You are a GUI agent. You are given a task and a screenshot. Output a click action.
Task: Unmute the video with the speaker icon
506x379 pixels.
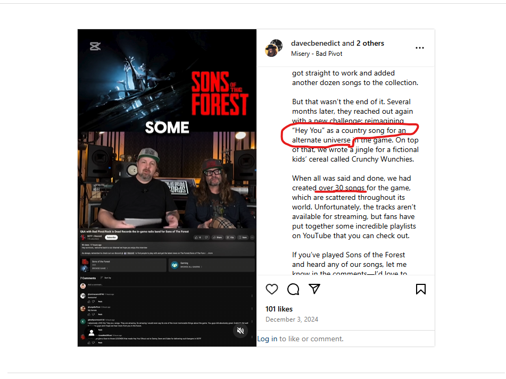pyautogui.click(x=240, y=330)
